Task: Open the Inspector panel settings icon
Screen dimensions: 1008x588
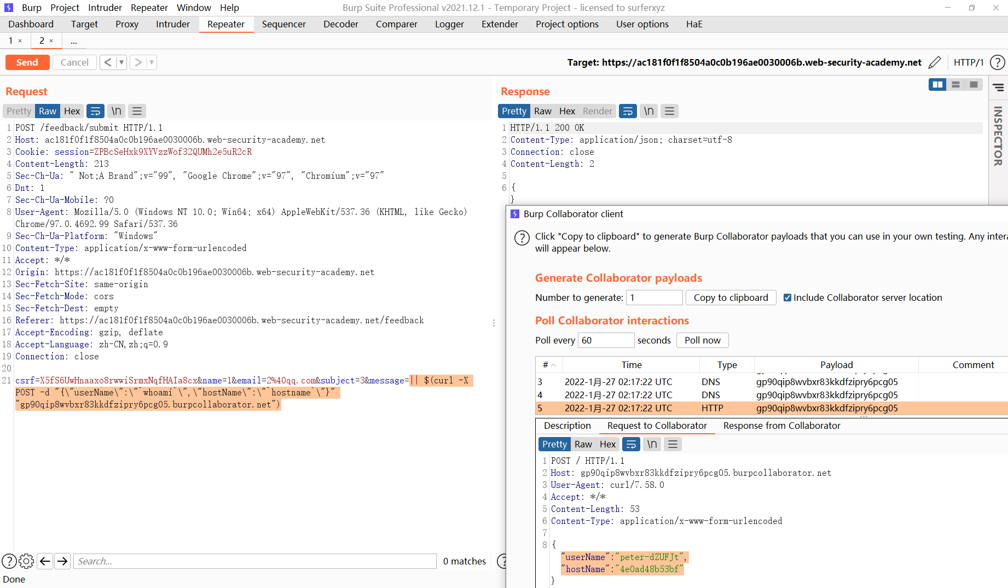Action: coord(998,88)
